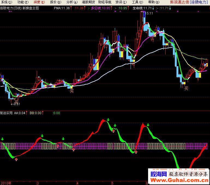Click the red up arrow at the late-May indicator trough

pos(136,152)
